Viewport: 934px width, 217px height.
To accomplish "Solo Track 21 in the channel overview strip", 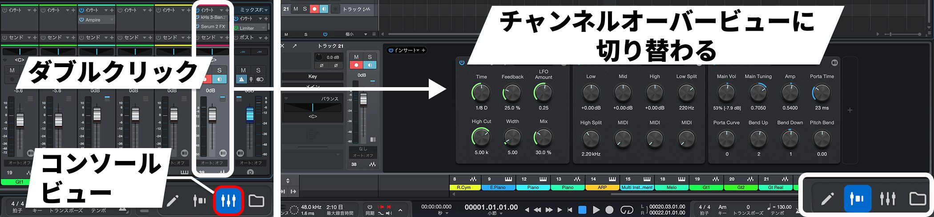I will pos(370,57).
